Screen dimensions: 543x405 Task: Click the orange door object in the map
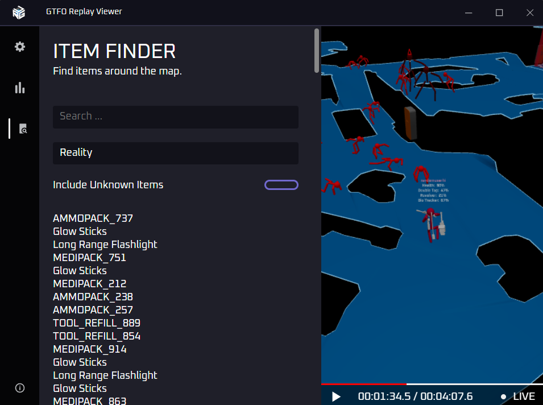(411, 123)
